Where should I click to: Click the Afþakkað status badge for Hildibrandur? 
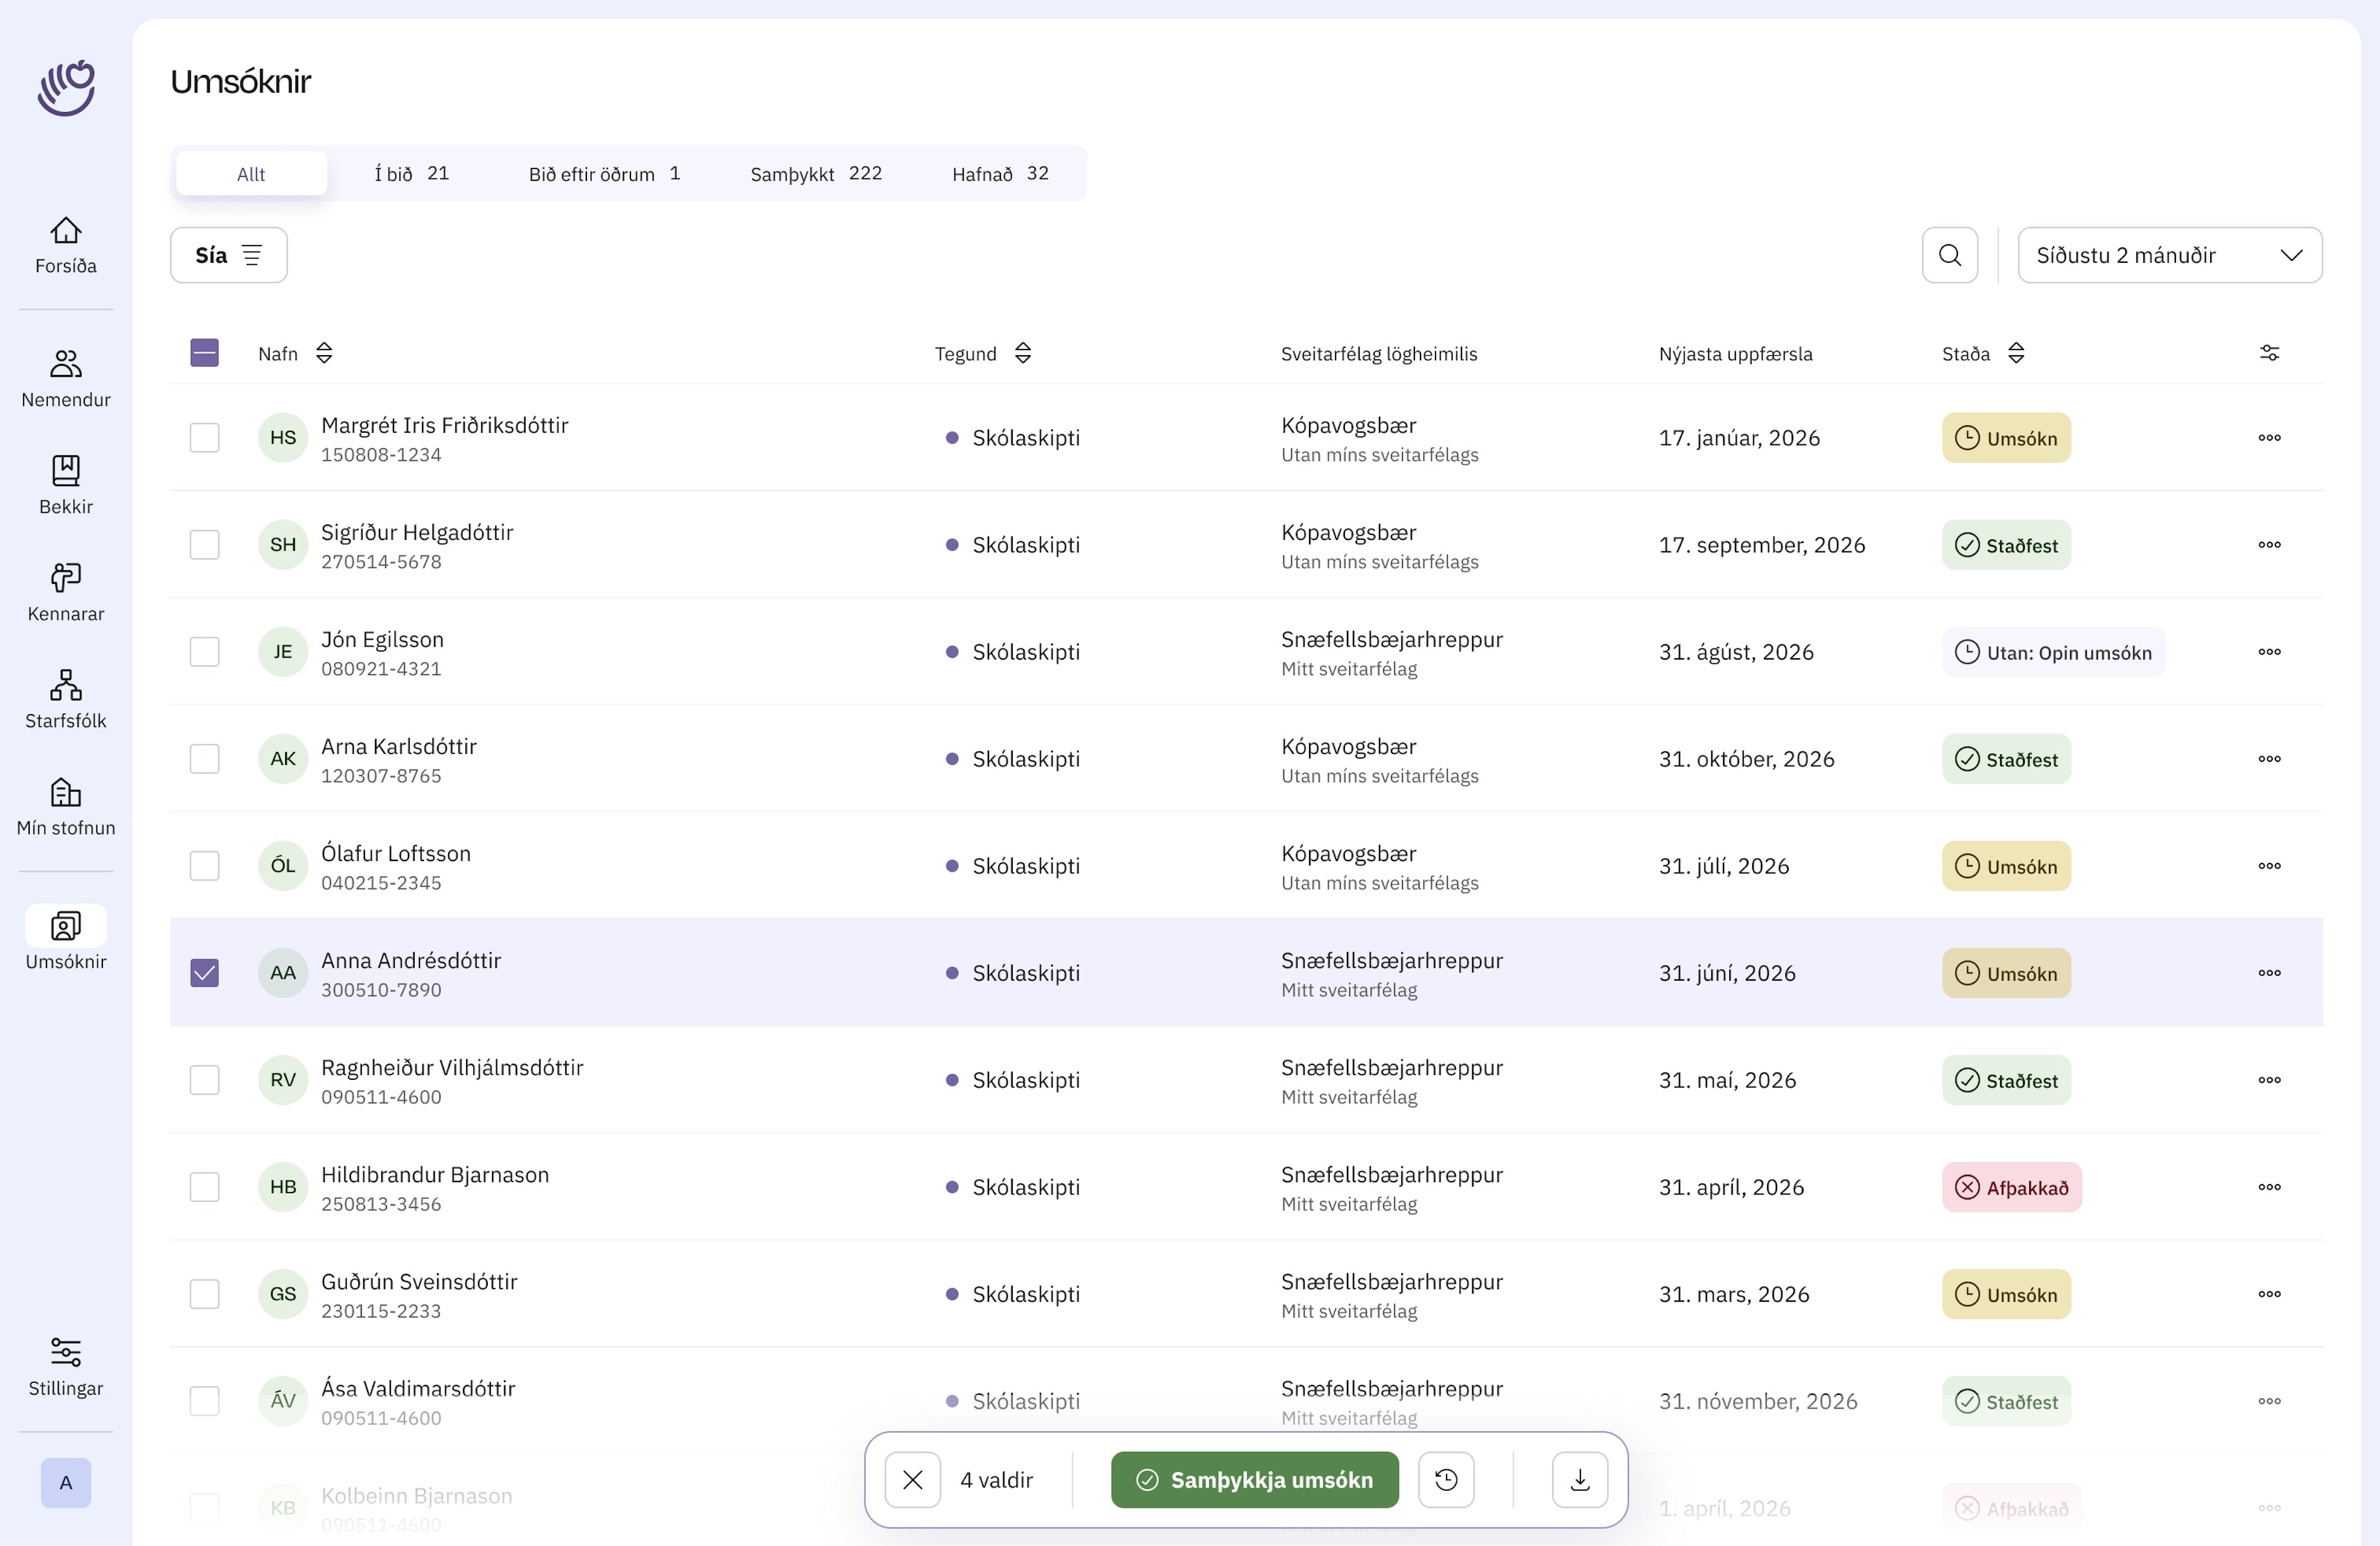pos(2011,1187)
